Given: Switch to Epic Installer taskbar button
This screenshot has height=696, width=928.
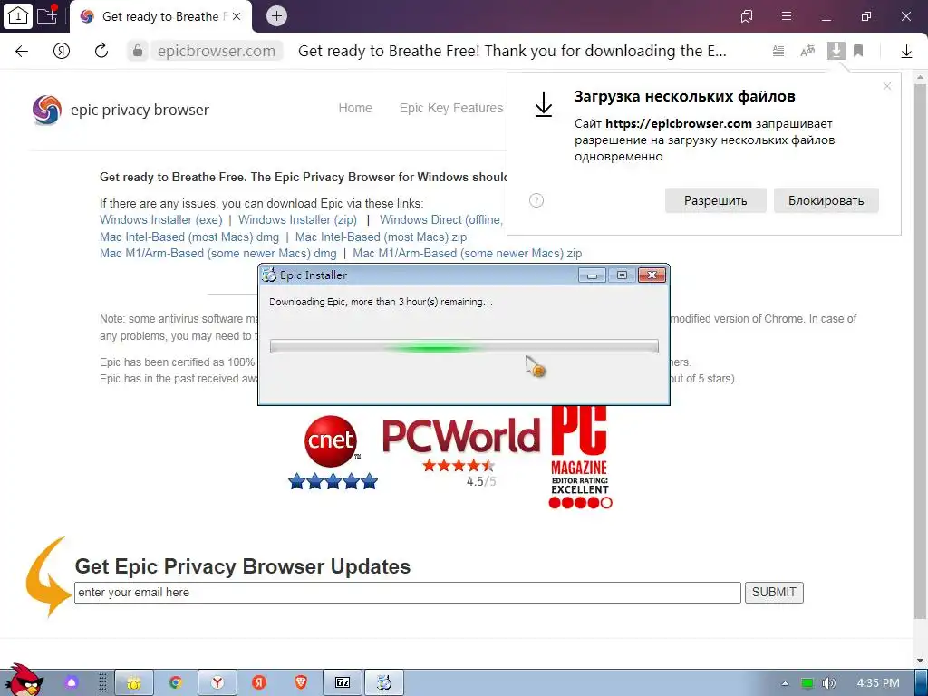Looking at the screenshot, I should (384, 683).
